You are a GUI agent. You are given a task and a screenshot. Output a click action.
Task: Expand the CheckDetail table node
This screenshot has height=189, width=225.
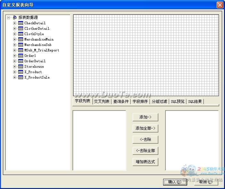14,23
